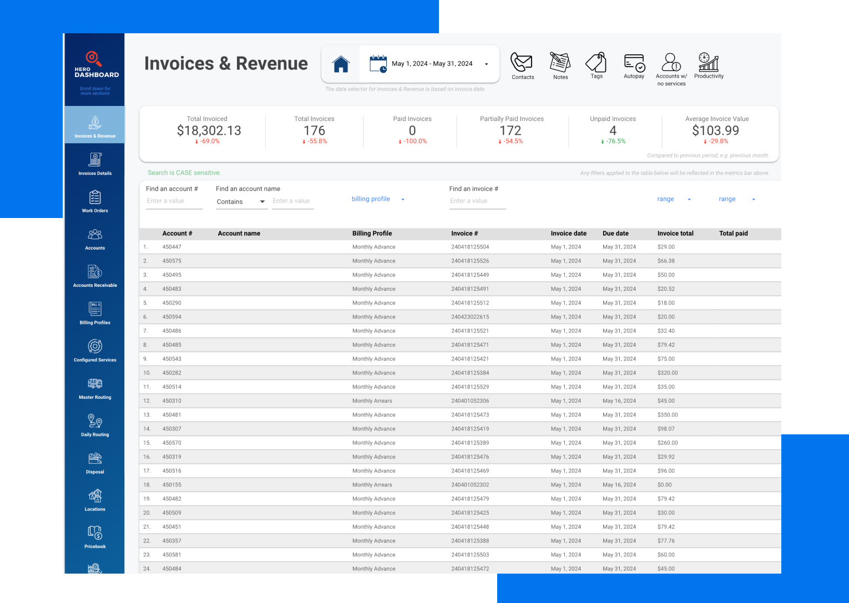Open the Productivity report icon
This screenshot has height=603, width=849.
[x=709, y=65]
